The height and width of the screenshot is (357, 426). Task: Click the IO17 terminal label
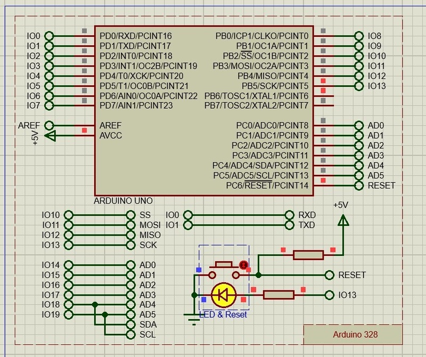(51, 295)
